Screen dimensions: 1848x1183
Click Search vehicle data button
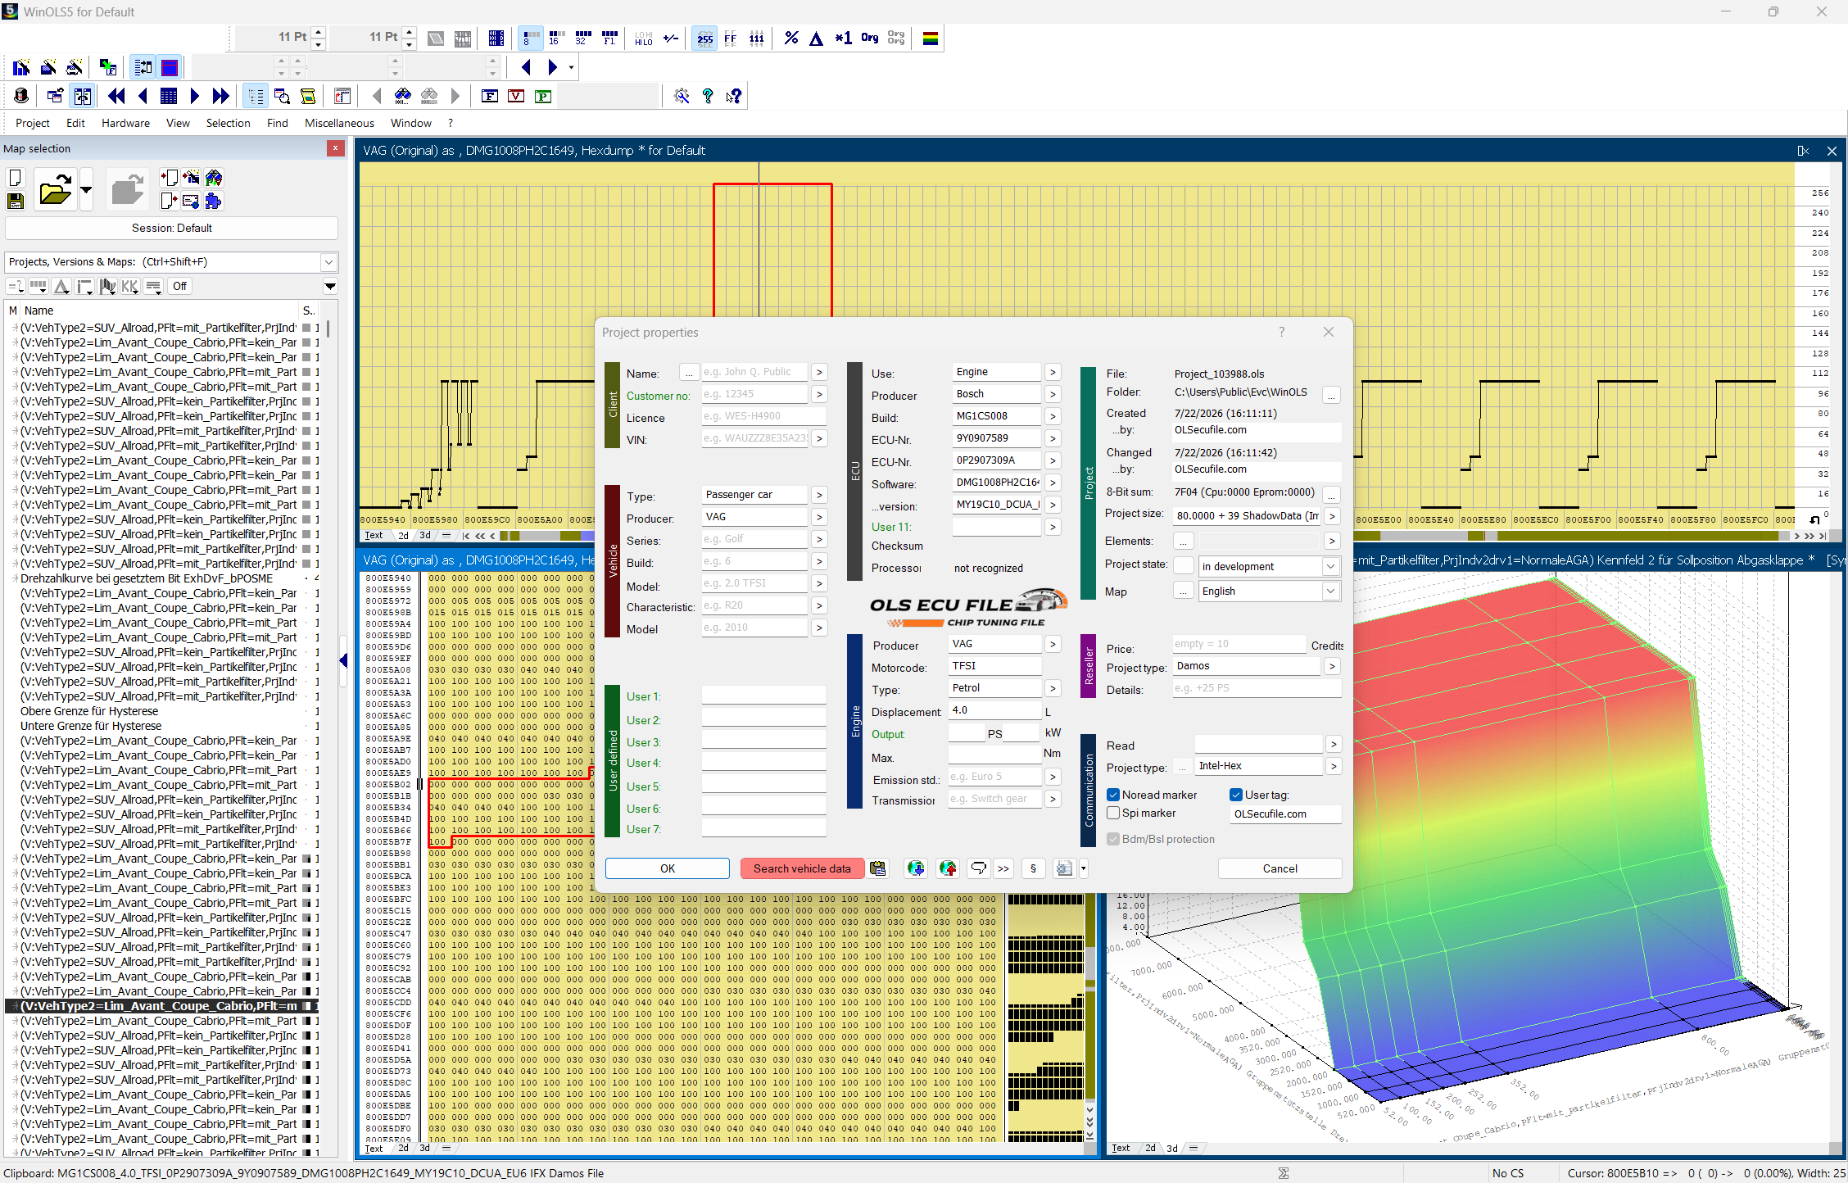[802, 868]
